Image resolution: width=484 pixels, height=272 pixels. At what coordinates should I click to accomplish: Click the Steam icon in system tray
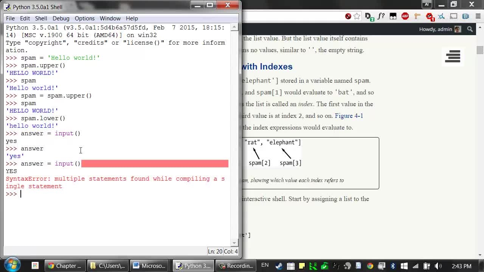(x=279, y=266)
